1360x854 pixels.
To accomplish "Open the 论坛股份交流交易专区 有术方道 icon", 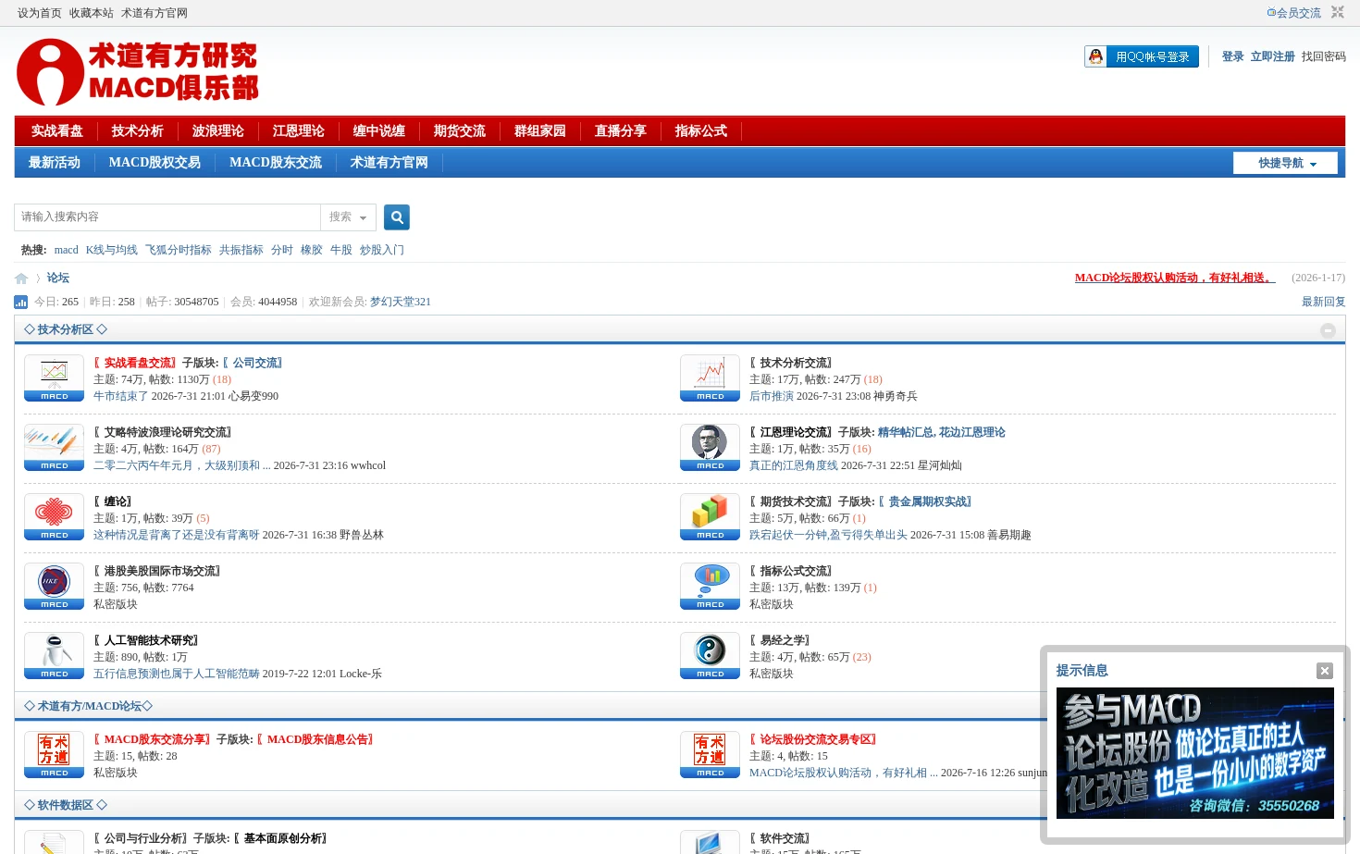I will coord(711,754).
